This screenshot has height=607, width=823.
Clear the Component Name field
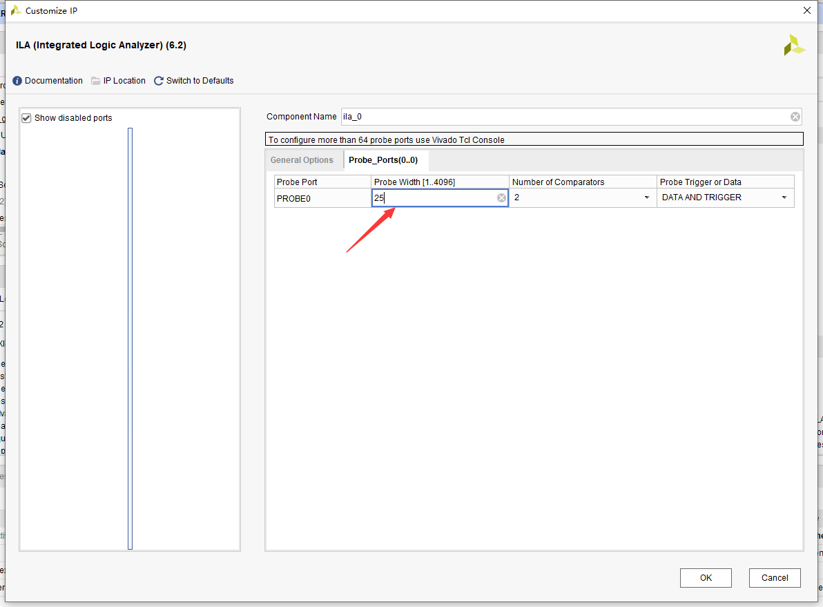point(795,117)
